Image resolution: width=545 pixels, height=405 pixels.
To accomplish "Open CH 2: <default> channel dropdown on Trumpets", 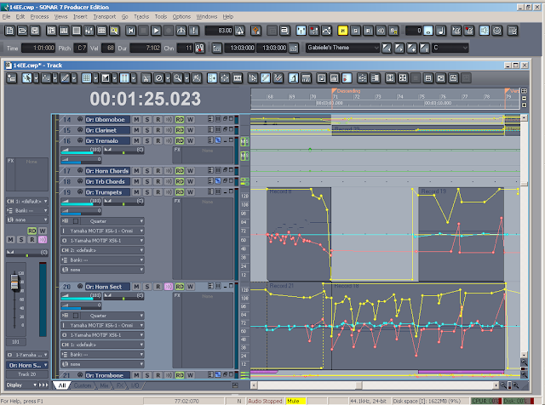I will (102, 250).
